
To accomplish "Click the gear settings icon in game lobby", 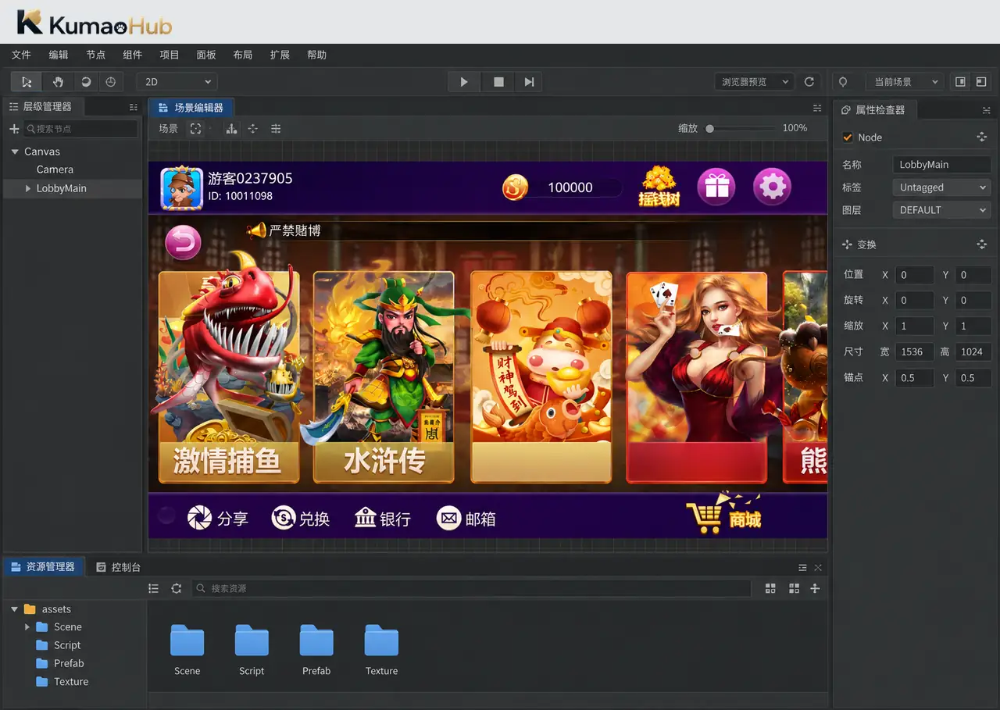I will (772, 187).
